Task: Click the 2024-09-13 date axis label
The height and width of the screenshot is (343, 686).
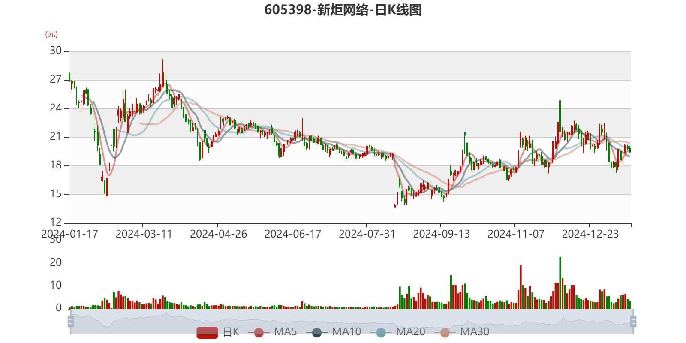Action: coord(441,234)
